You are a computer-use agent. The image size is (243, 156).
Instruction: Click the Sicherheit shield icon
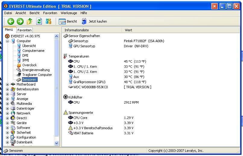pyautogui.click(x=13, y=133)
